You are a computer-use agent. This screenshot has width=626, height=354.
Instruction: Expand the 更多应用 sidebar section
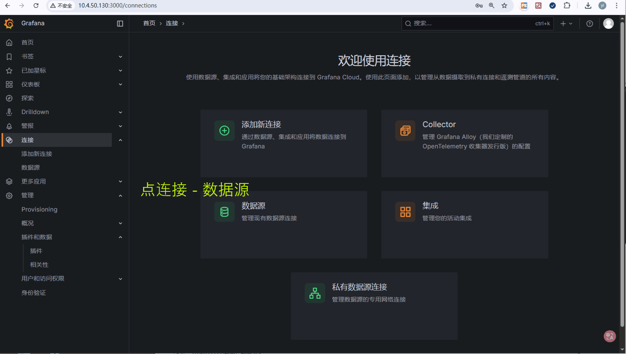(x=121, y=182)
